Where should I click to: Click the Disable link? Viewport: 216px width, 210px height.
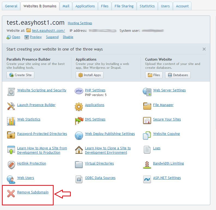point(68,37)
